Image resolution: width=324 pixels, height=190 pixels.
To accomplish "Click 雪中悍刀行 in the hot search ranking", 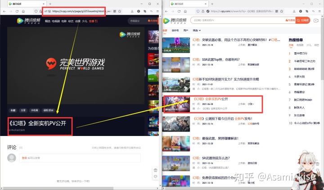I will point(301,53).
